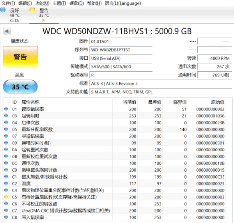
Task: Open the 主题(T) menu
Action: [59, 3]
